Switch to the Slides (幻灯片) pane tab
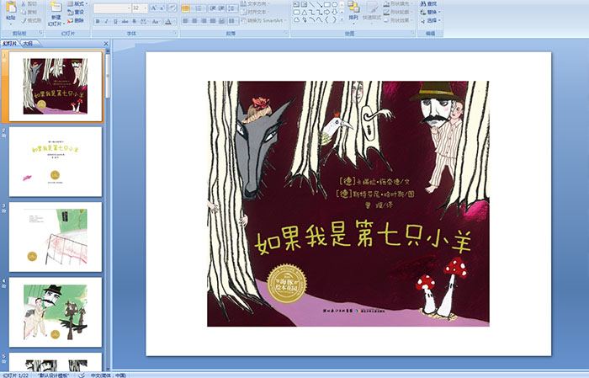This screenshot has width=589, height=378. pyautogui.click(x=10, y=44)
